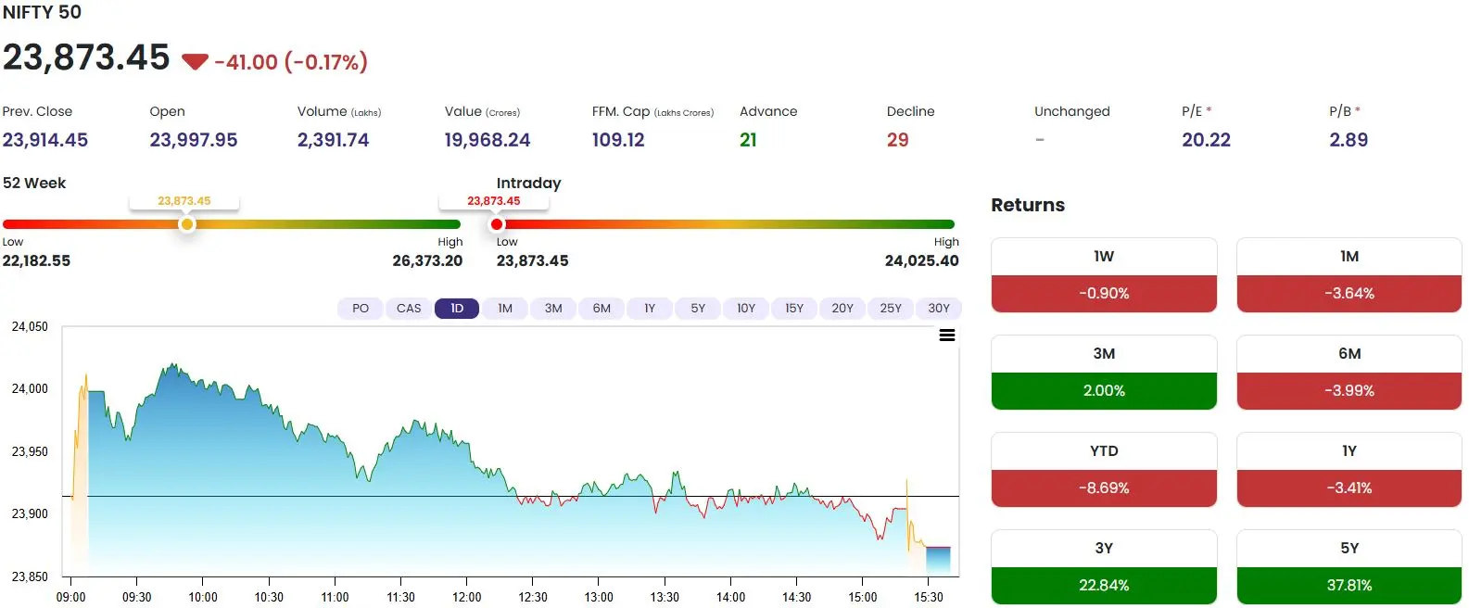1469x608 pixels.
Task: Open the YTD returns card
Action: [x=1104, y=470]
